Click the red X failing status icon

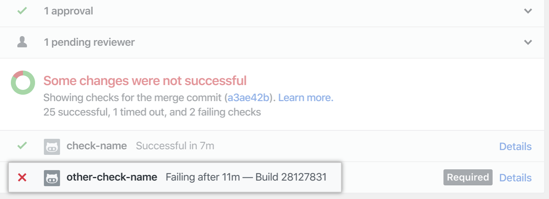[x=22, y=177]
